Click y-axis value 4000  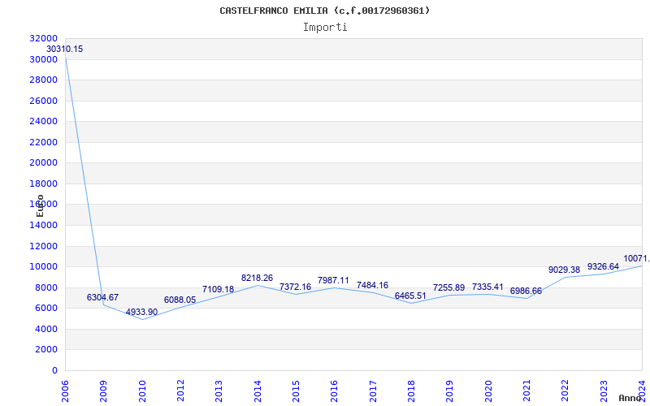coord(46,329)
